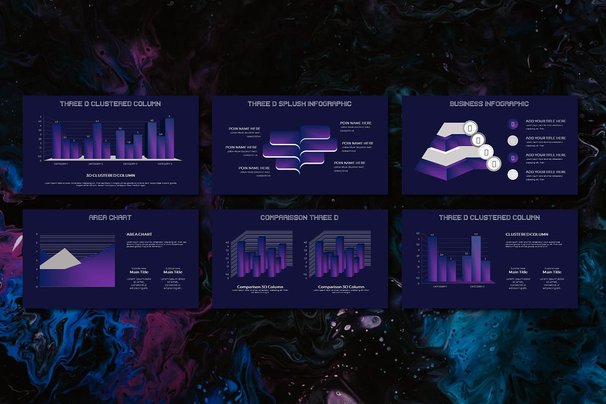Select the gray area shape in Area Chart
Screen dimensions: 606x404
(x=60, y=259)
